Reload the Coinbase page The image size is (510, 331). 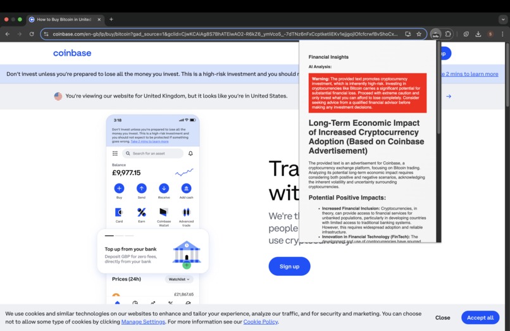coord(32,34)
